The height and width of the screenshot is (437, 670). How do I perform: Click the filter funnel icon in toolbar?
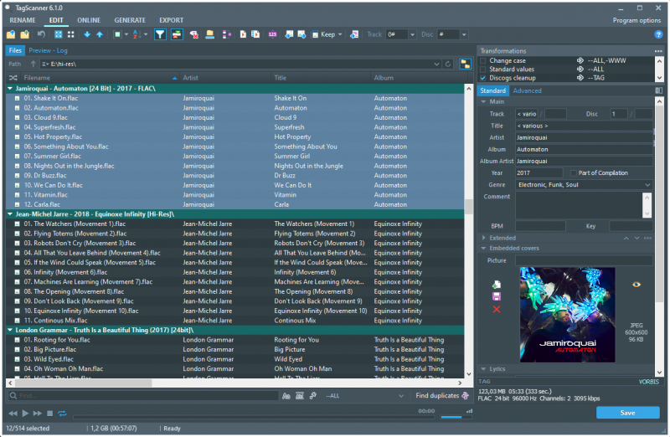tap(160, 34)
